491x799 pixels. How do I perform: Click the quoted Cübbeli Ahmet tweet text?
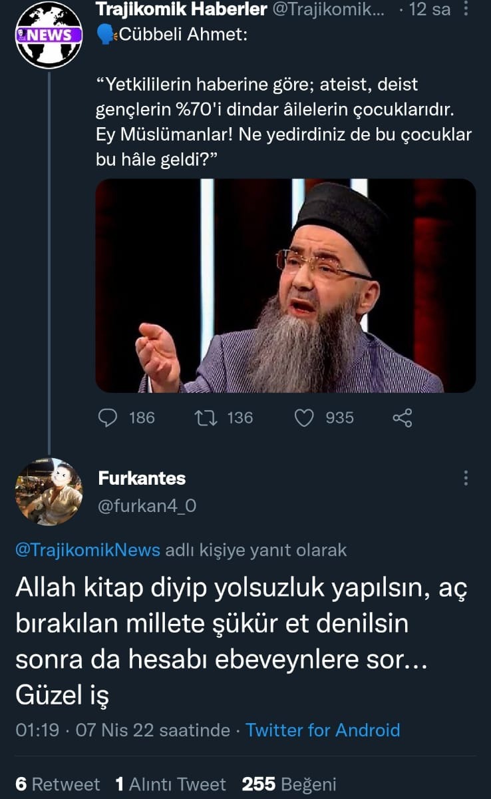click(284, 123)
